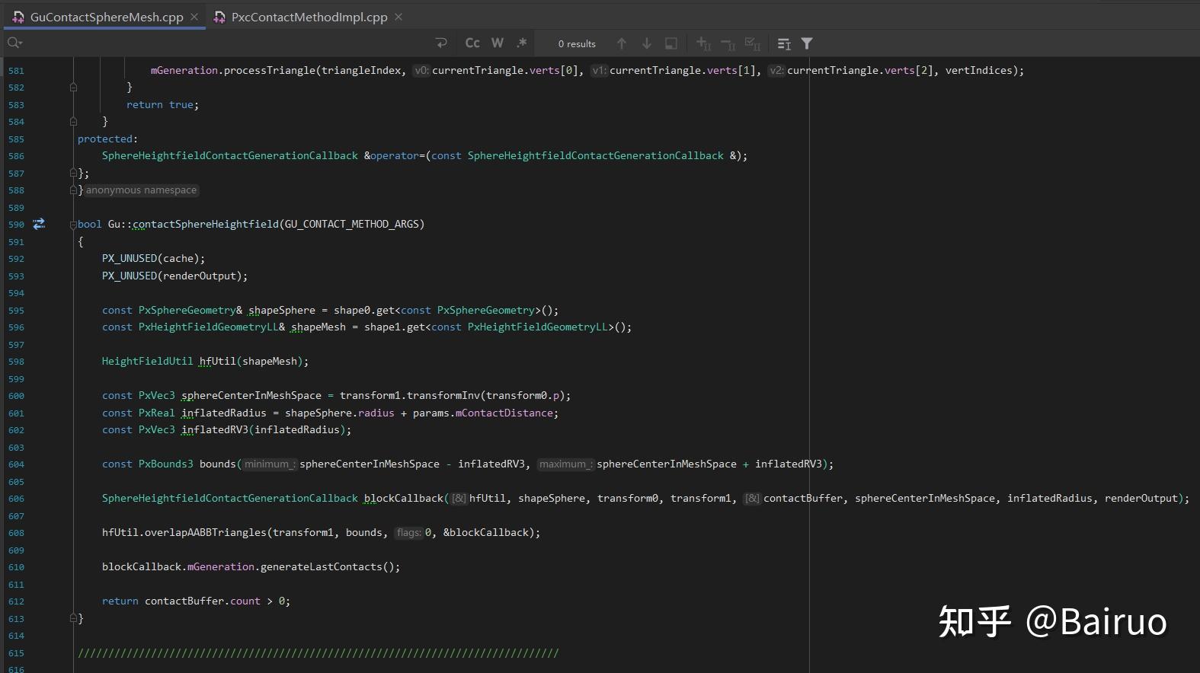The image size is (1200, 673).
Task: Click the overlapAABBTriangles method call
Action: click(206, 533)
